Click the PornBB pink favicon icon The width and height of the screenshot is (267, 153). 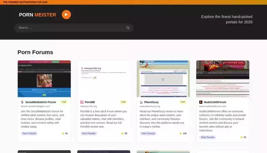tap(82, 102)
